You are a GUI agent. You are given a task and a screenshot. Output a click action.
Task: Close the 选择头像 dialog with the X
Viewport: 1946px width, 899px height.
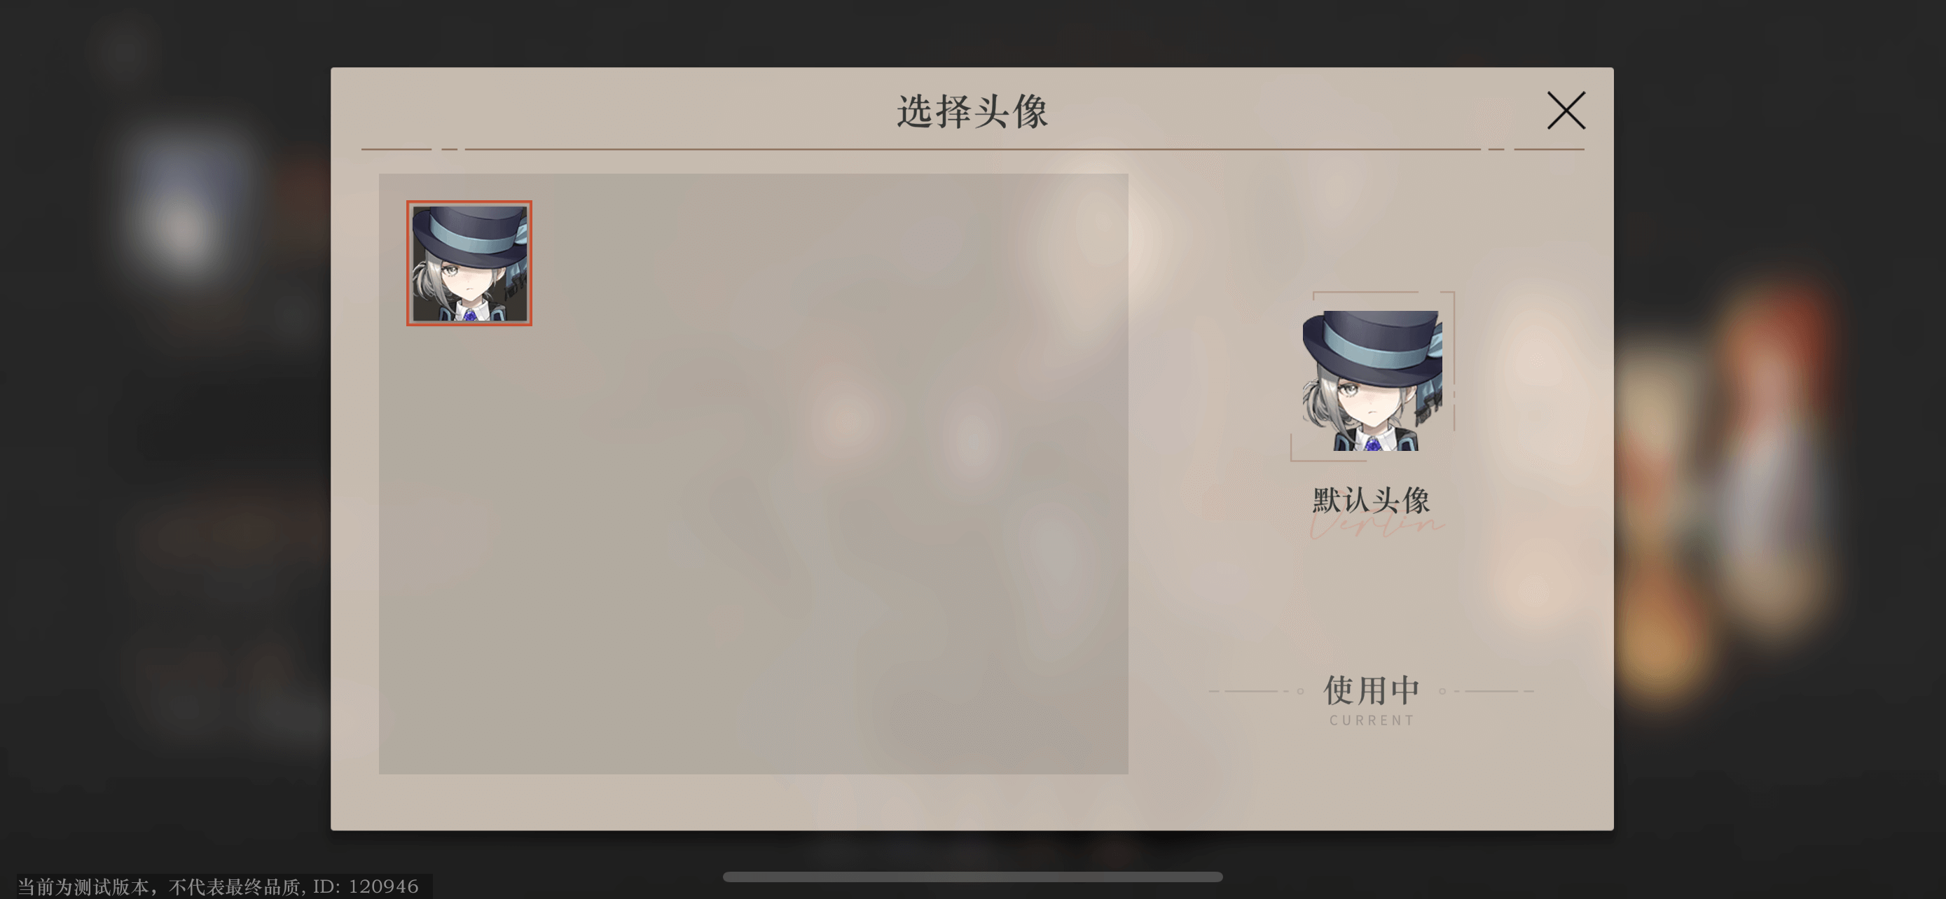coord(1566,111)
